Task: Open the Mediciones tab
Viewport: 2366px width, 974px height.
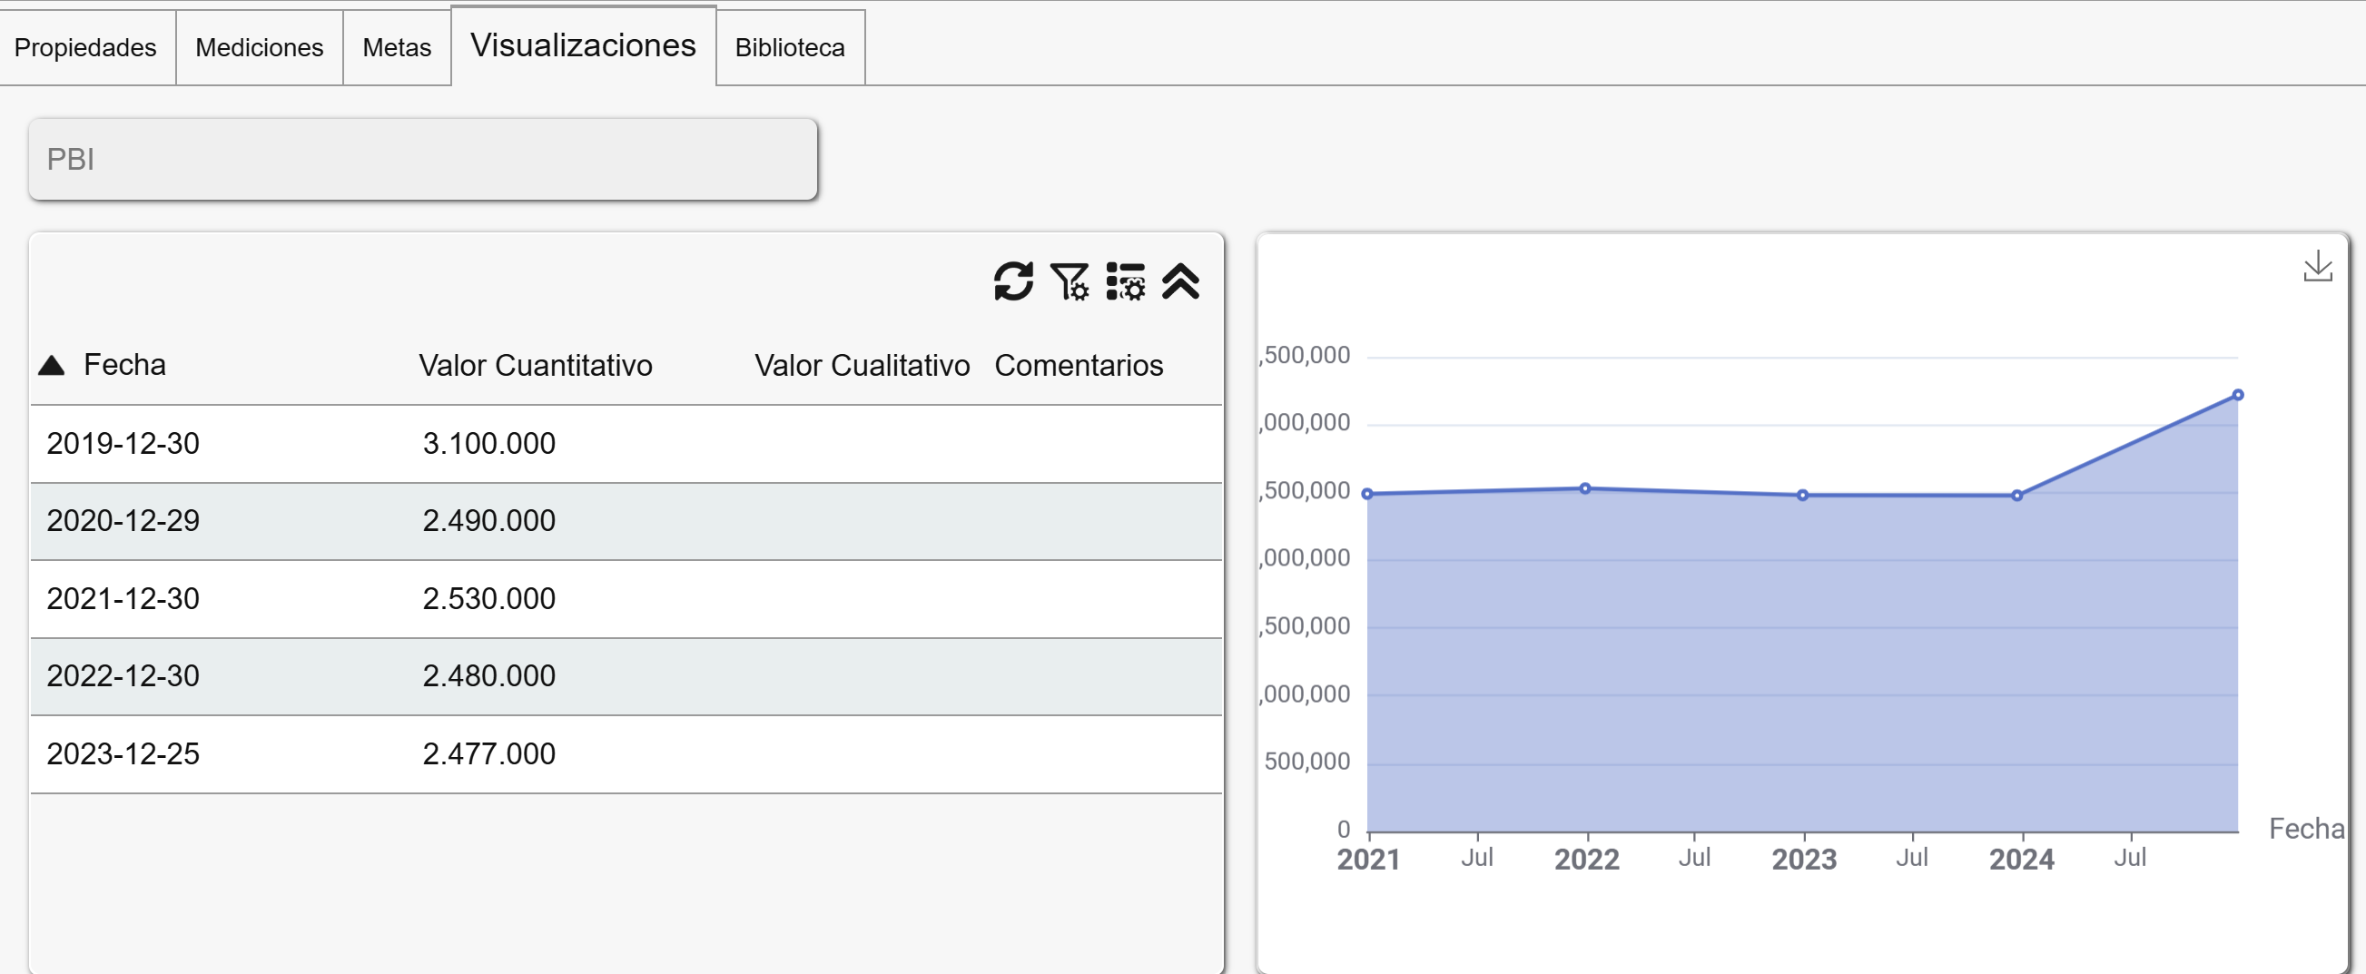Action: (259, 48)
